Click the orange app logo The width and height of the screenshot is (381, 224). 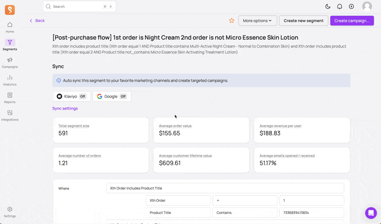pos(10,10)
